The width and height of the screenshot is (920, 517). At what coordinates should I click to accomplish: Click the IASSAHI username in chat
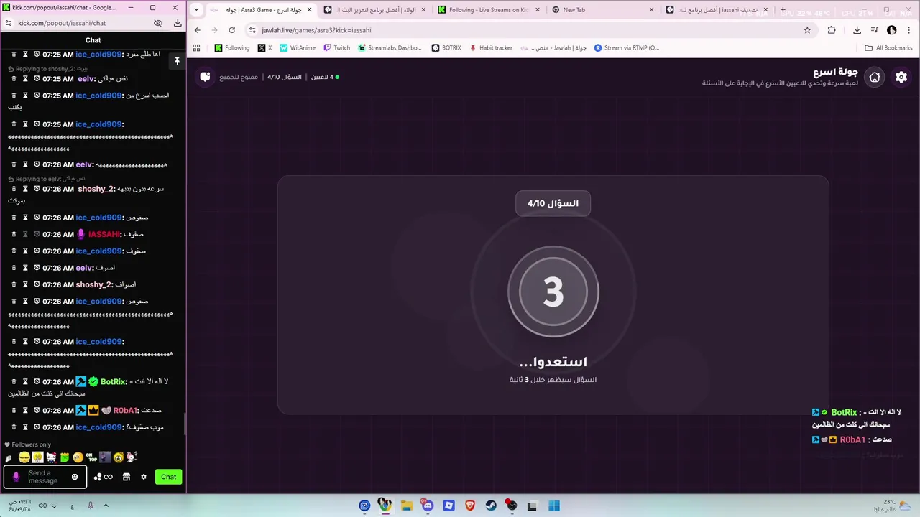point(104,234)
